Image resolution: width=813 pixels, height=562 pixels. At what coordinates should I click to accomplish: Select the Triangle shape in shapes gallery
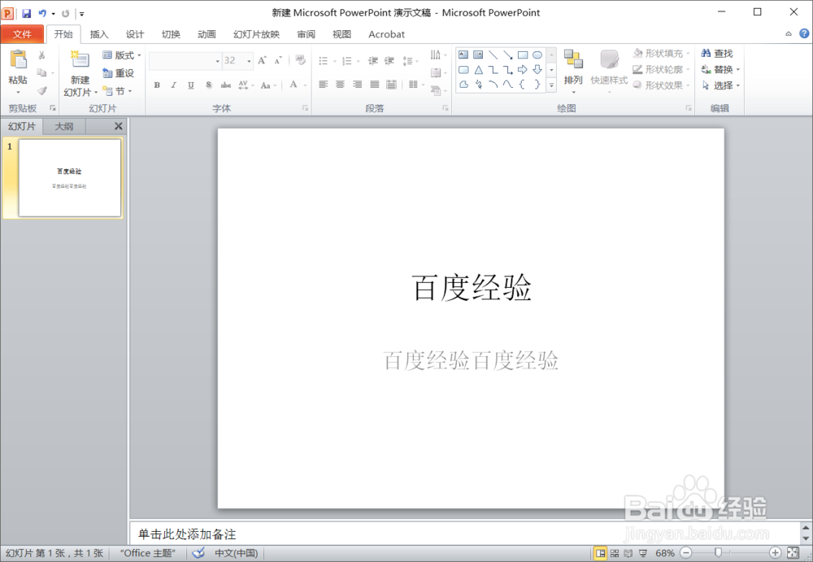(479, 69)
